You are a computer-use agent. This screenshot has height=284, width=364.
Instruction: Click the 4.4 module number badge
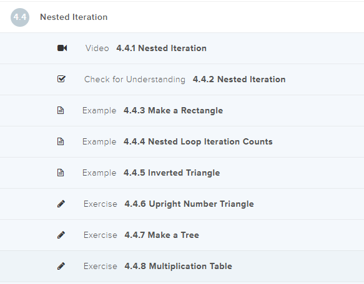point(20,17)
